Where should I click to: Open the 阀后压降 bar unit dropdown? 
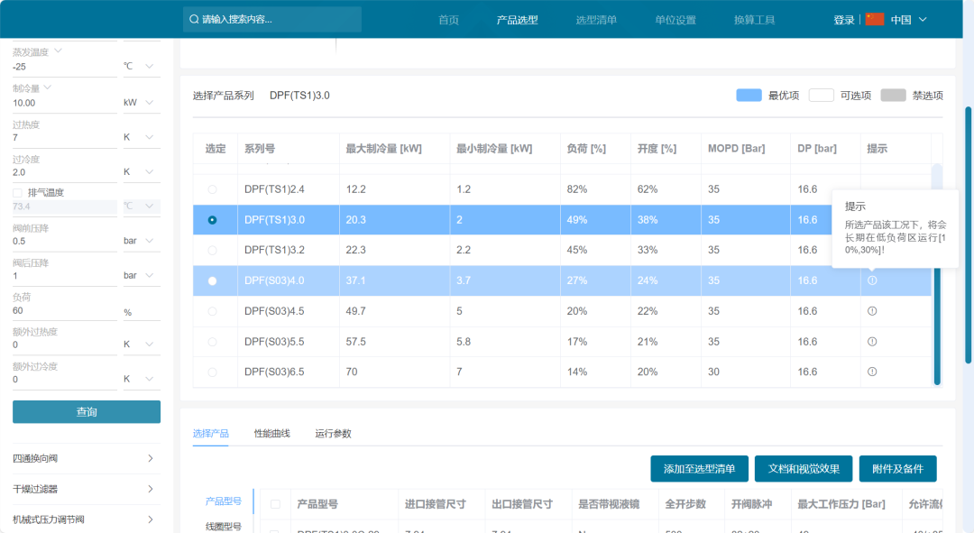click(x=142, y=276)
